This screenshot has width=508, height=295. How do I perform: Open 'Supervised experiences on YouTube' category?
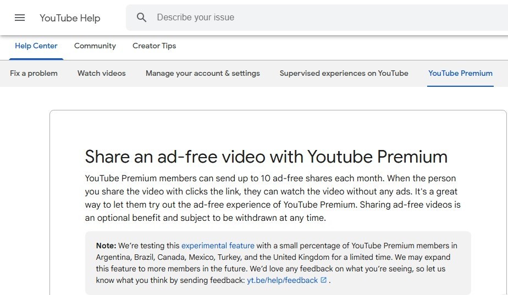click(344, 73)
